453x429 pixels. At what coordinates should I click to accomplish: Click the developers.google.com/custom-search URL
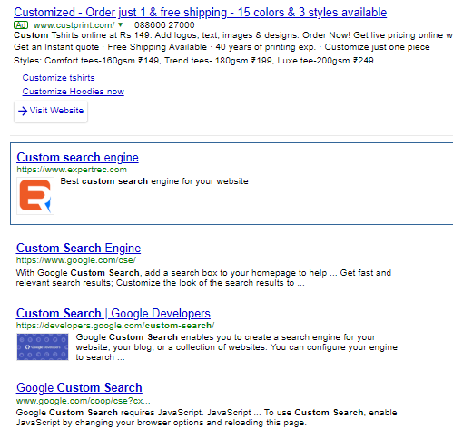pyautogui.click(x=115, y=326)
